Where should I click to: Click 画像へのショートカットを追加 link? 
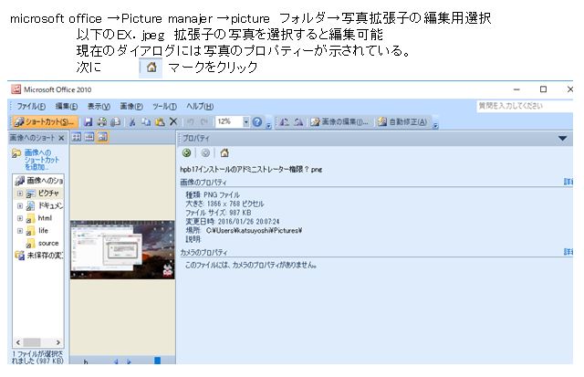pyautogui.click(x=41, y=160)
